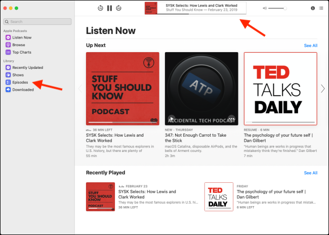Viewport: 329px width, 235px height.
Task: Click the '36 MIN LEFT' label under Recently Played
Action: [x=128, y=208]
